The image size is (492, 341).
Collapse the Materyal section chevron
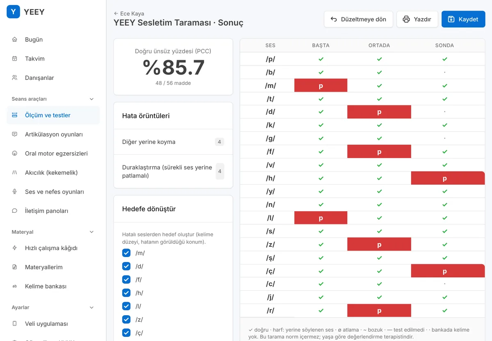coord(91,232)
